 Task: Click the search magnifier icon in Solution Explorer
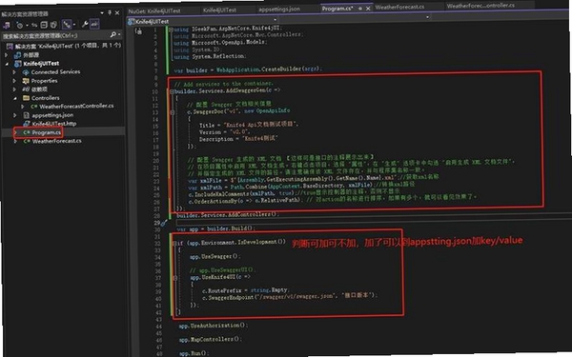[112, 34]
